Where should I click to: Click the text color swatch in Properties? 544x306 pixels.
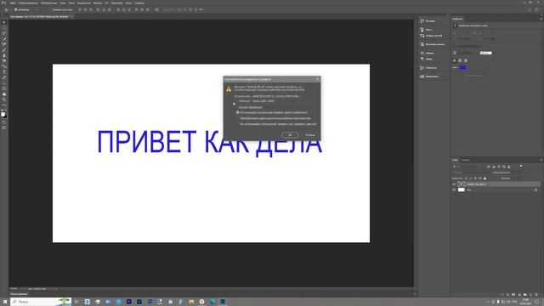[x=462, y=67]
